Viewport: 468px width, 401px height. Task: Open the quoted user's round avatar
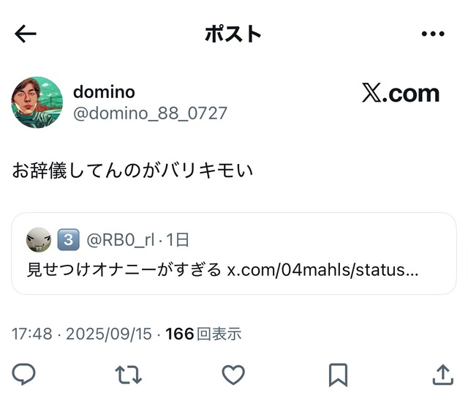coord(39,240)
